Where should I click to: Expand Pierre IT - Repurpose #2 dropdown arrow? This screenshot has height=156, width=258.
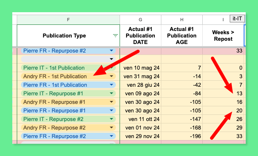click(x=111, y=119)
